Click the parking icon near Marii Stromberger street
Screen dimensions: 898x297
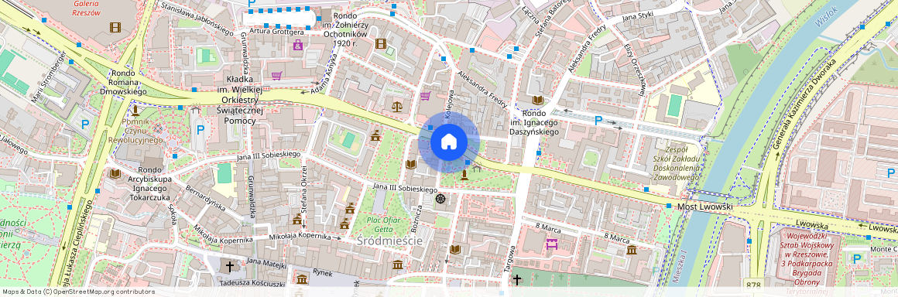point(85,124)
